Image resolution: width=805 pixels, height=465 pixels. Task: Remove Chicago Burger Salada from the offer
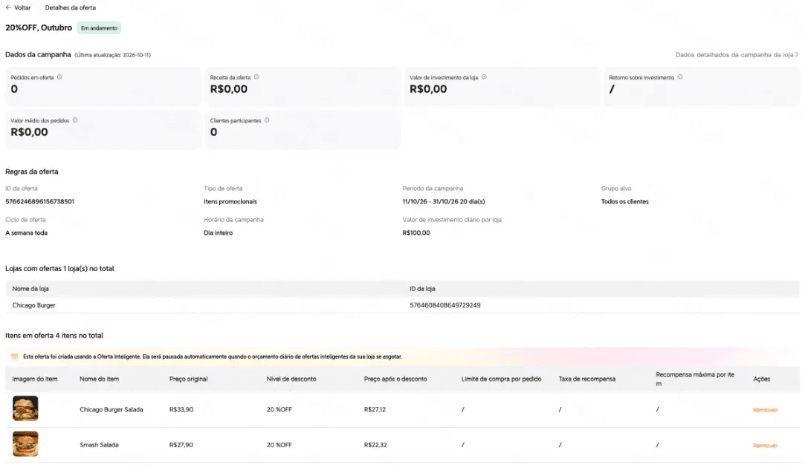click(765, 409)
